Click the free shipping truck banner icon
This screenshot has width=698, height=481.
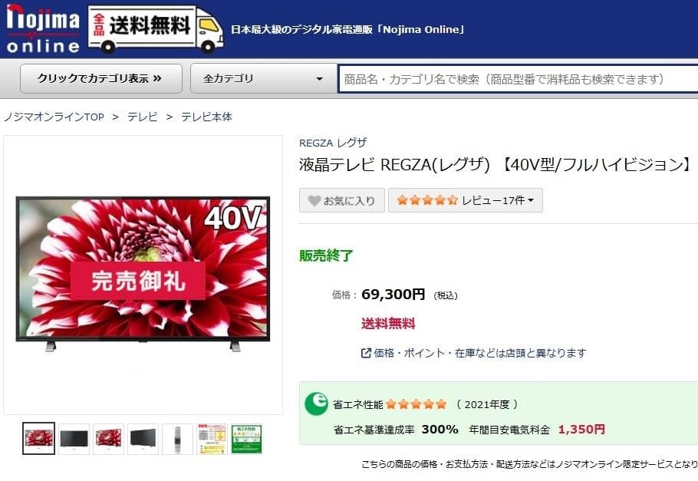point(156,29)
